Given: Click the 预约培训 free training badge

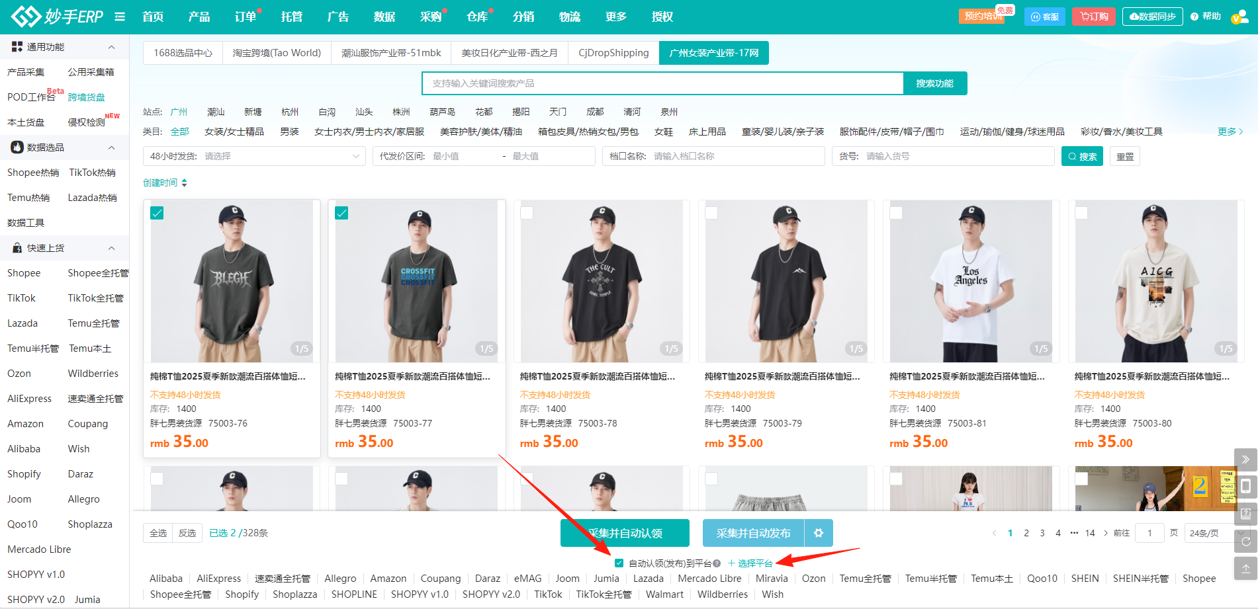Looking at the screenshot, I should click(x=981, y=16).
